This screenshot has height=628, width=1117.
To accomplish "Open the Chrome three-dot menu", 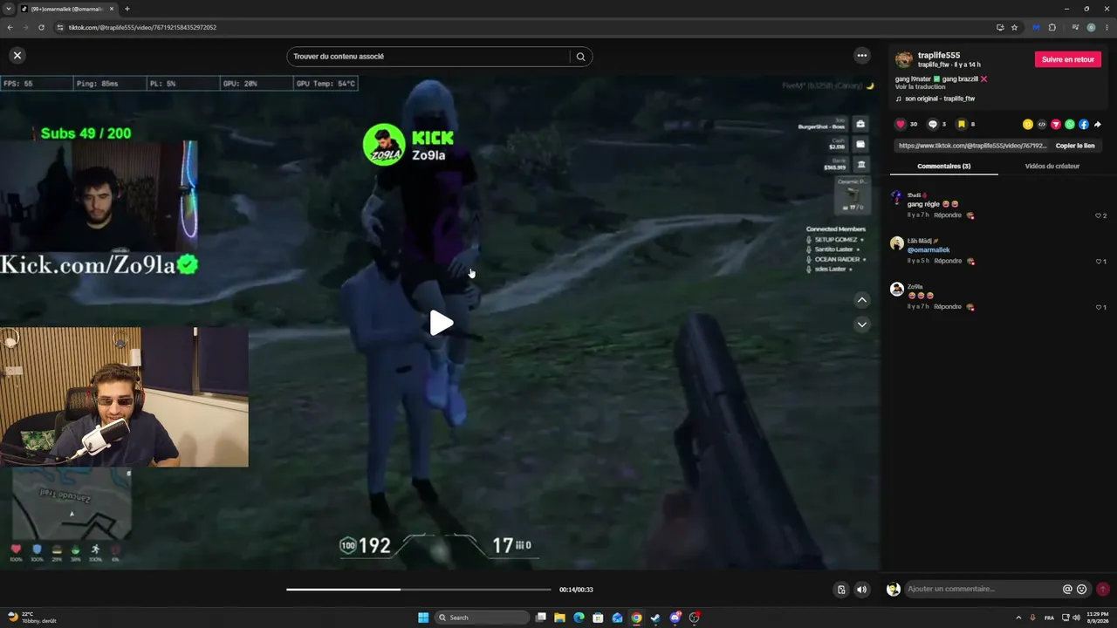I will [x=1107, y=27].
